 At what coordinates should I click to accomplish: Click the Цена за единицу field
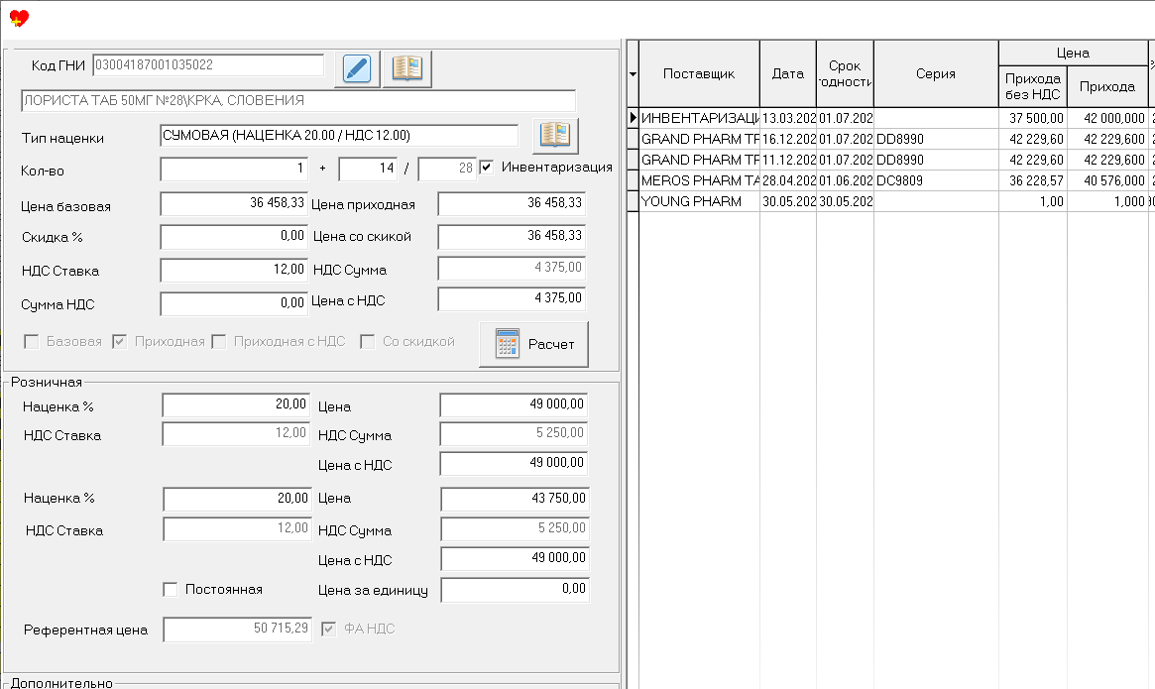515,590
